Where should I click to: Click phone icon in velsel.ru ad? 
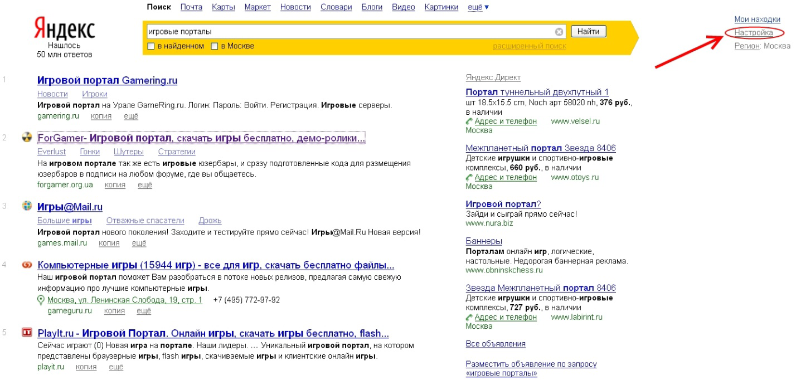(x=469, y=121)
